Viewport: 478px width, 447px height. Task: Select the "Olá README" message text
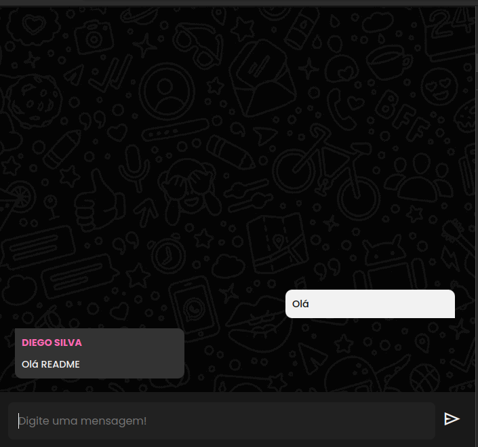[x=51, y=364]
